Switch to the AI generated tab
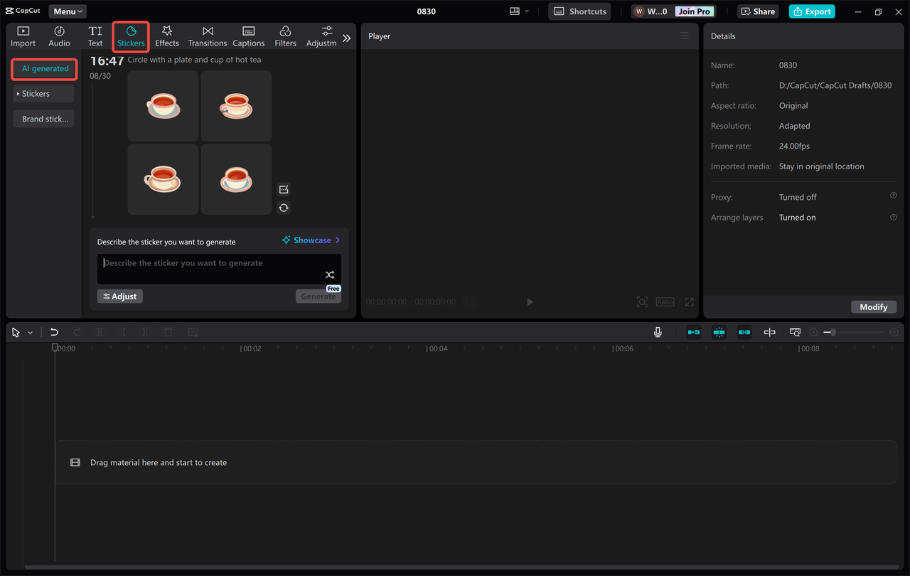 43,68
